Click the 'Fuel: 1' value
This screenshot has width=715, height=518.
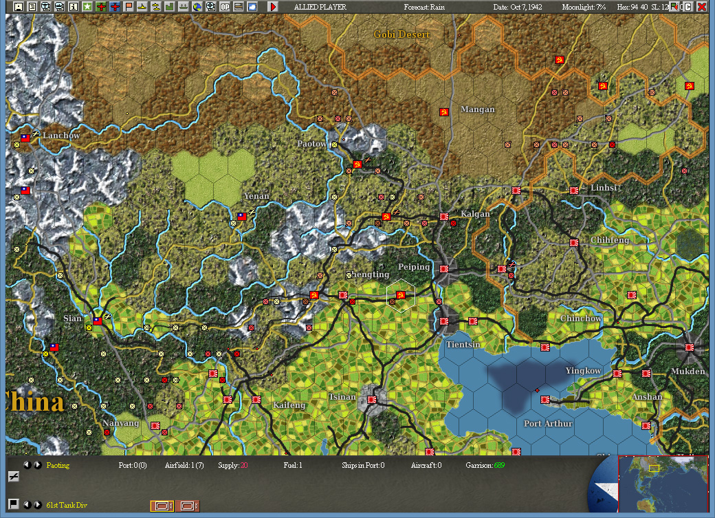293,465
